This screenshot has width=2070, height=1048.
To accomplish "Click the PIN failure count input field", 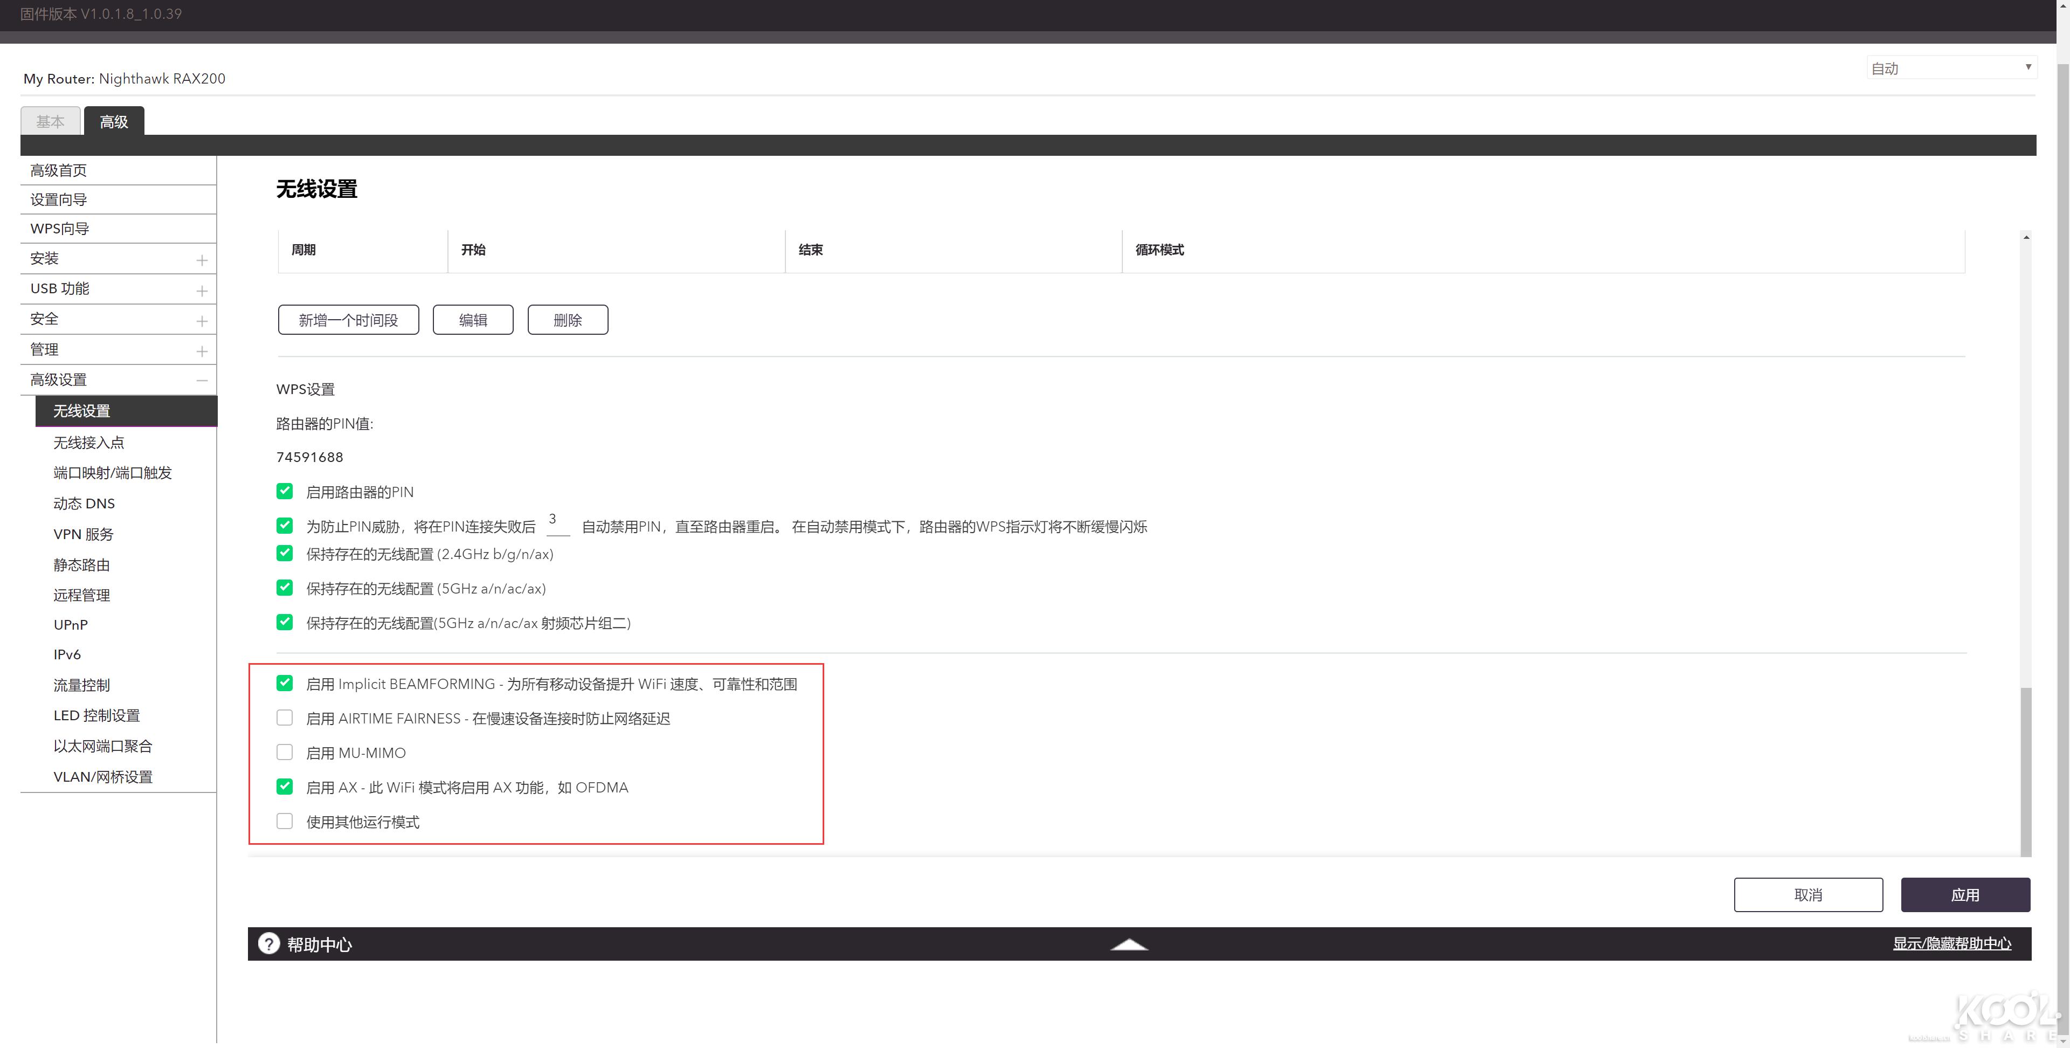I will [557, 523].
